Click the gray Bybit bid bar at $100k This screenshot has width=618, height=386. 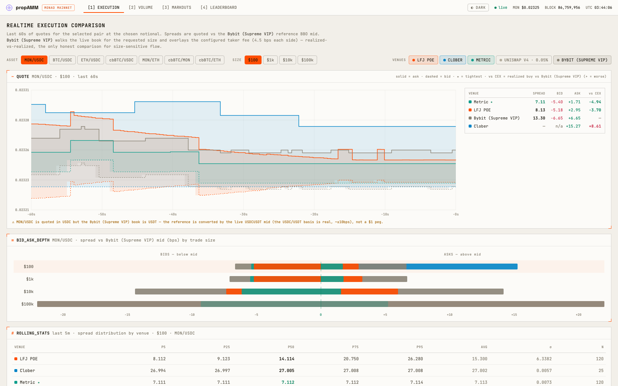[x=119, y=304]
